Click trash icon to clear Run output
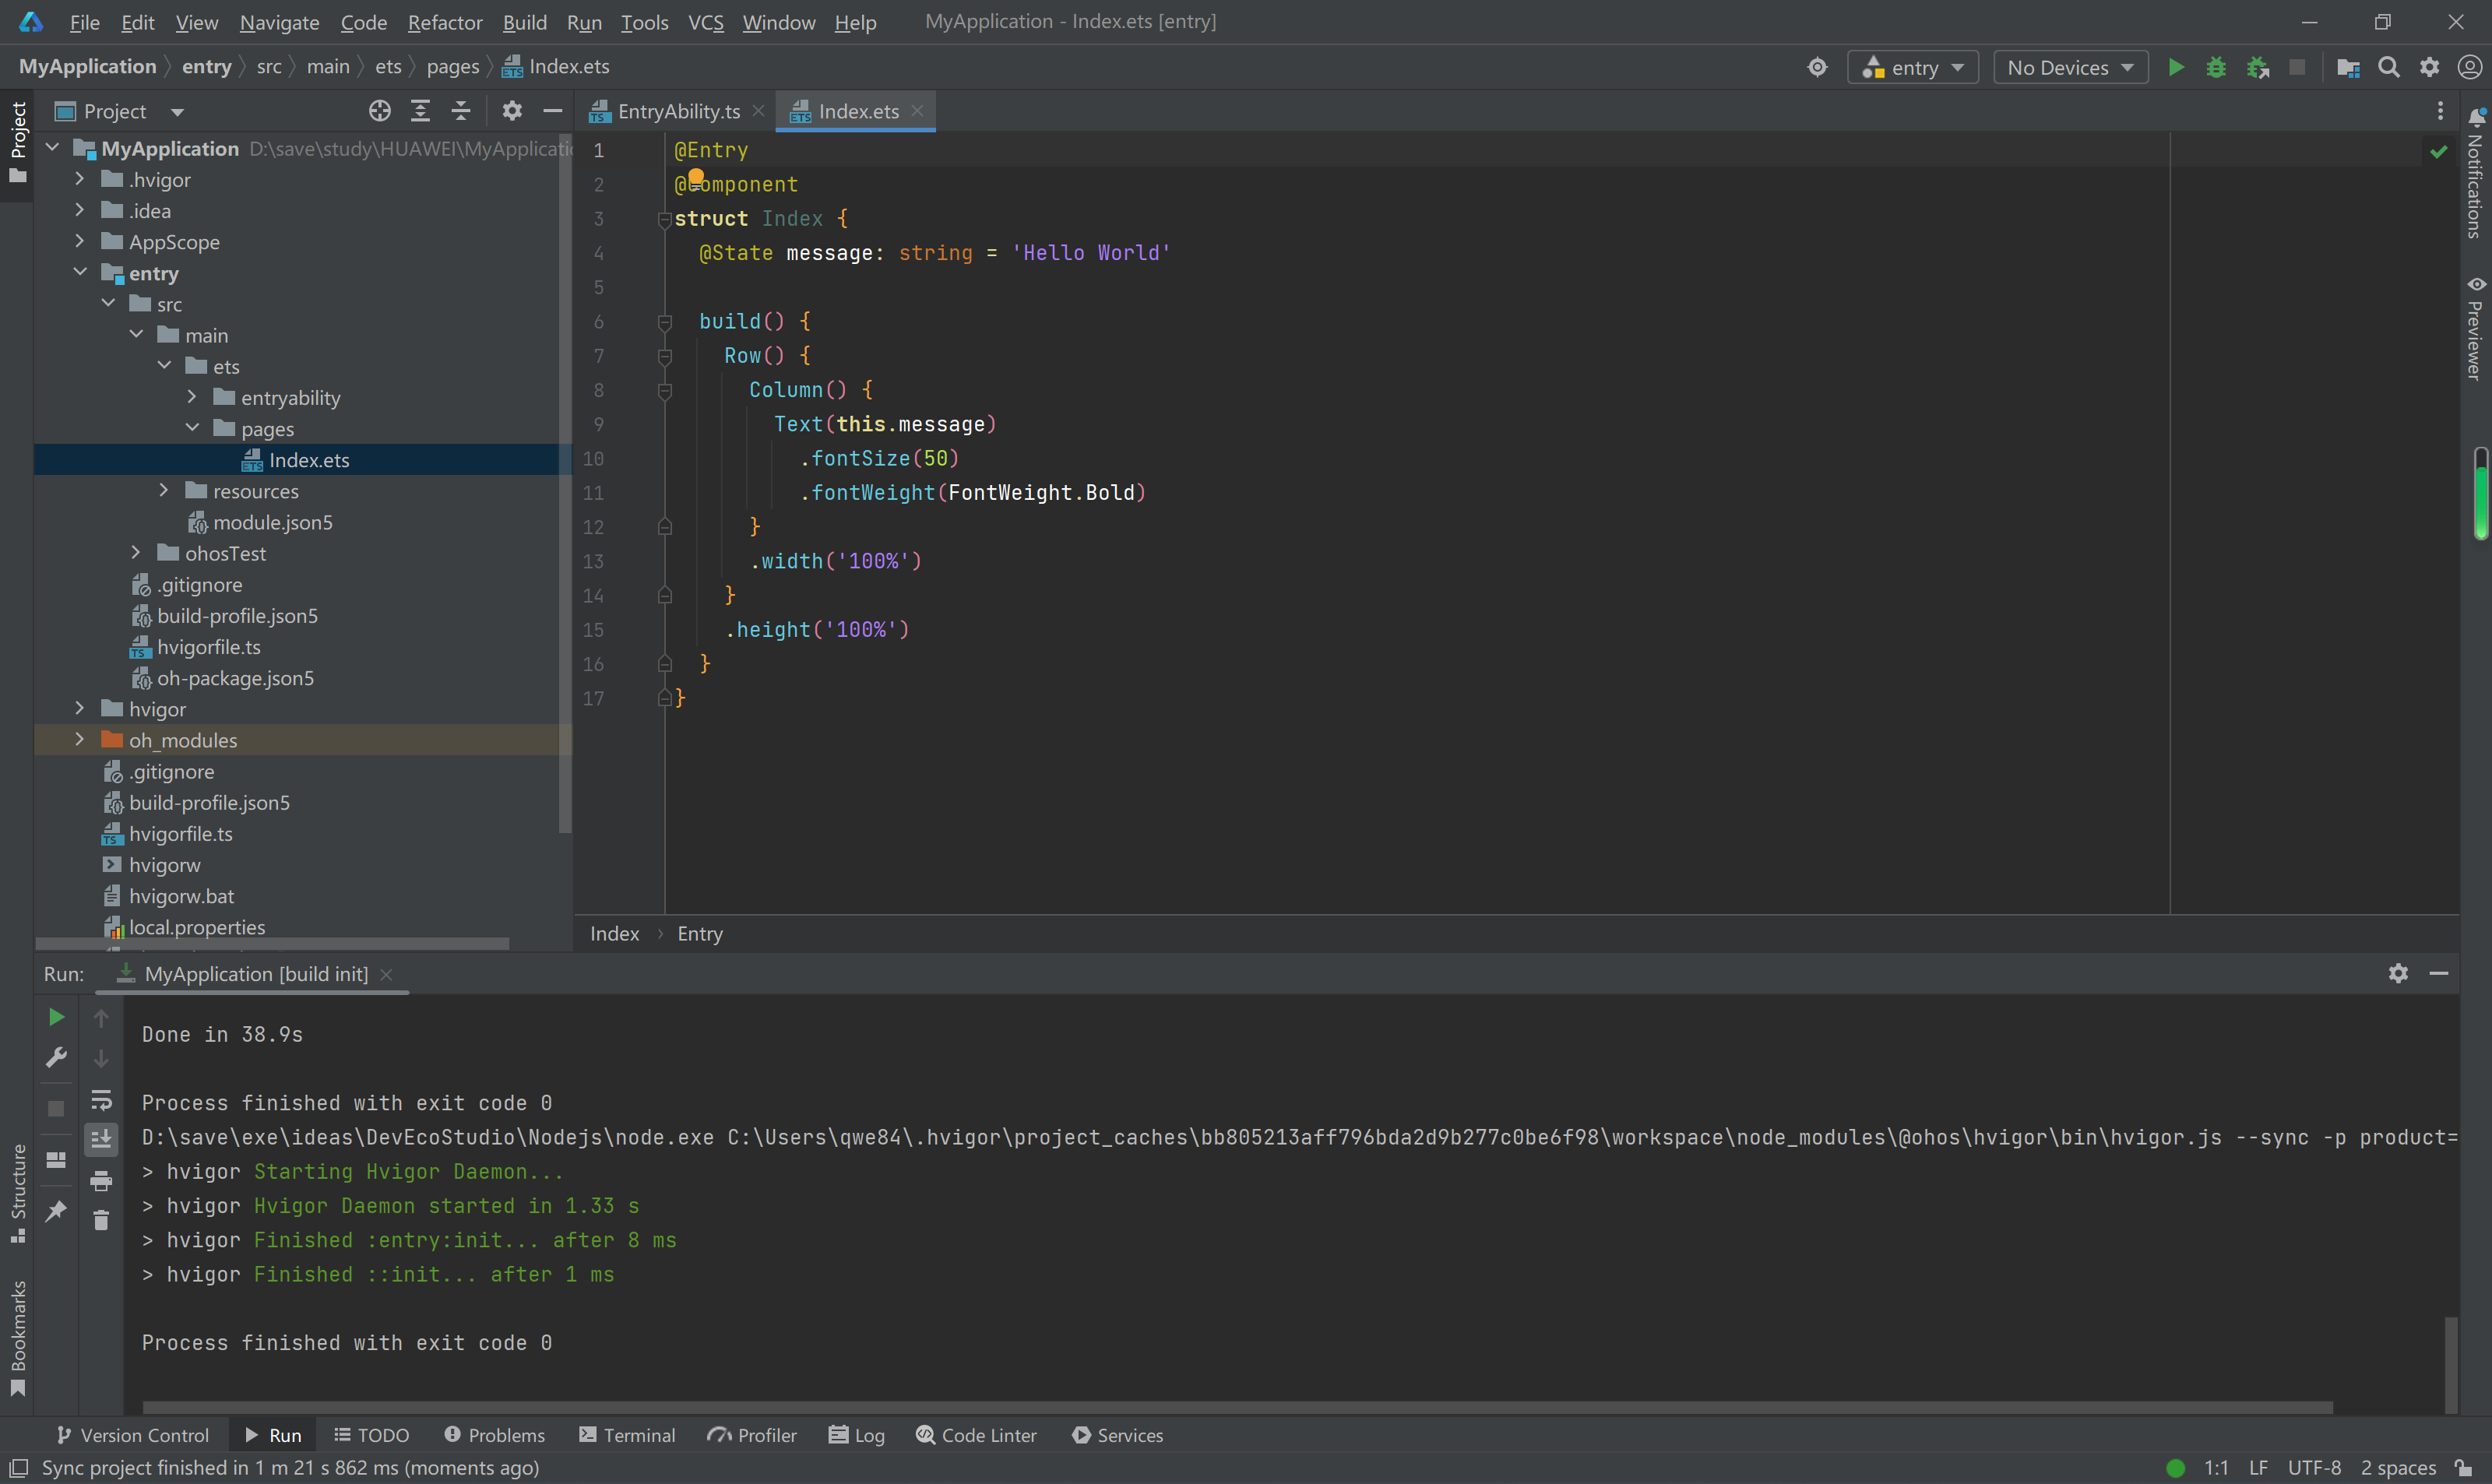Screen dimensions: 2492x1484 click(x=101, y=1220)
